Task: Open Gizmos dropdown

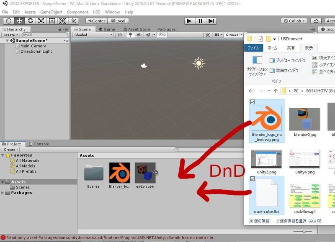Action: 234,35
